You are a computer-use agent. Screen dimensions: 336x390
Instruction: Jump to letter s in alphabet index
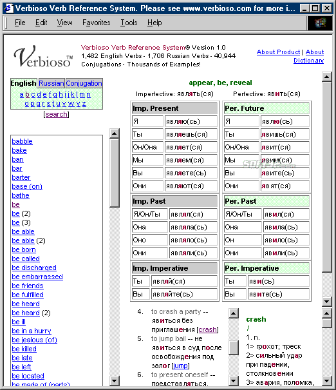click(x=48, y=104)
